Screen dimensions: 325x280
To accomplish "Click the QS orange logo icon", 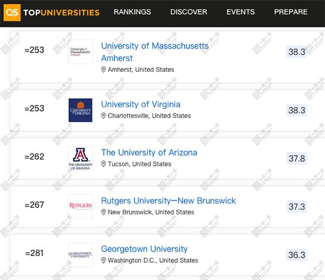I will (12, 13).
